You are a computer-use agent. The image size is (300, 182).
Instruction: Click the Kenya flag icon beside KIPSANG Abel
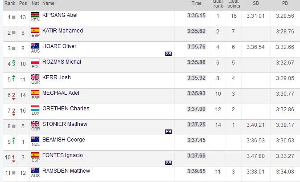(35, 15)
